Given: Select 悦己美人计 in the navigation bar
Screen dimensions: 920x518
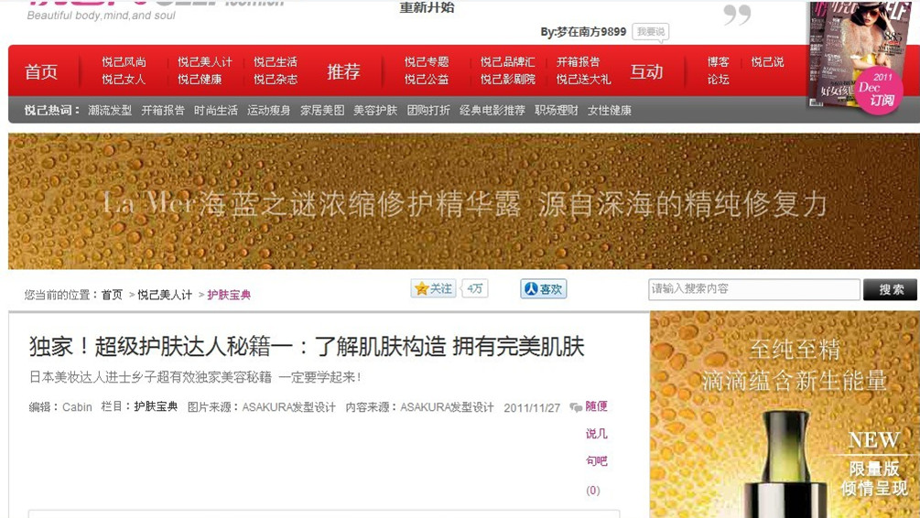Looking at the screenshot, I should [205, 61].
